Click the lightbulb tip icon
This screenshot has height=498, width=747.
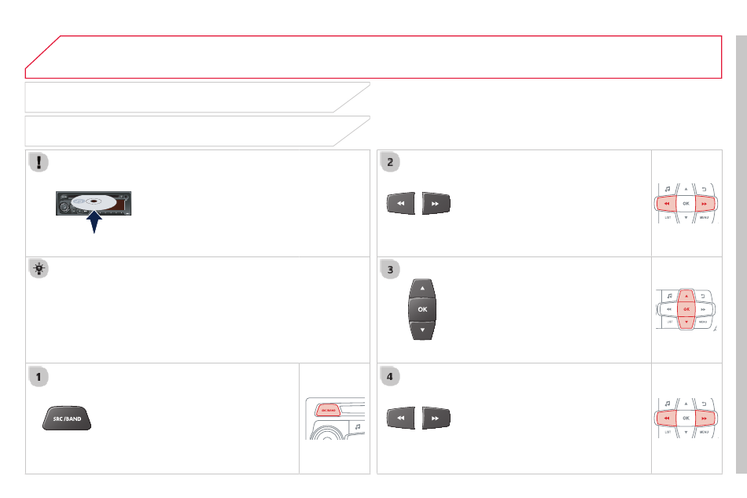pos(39,269)
